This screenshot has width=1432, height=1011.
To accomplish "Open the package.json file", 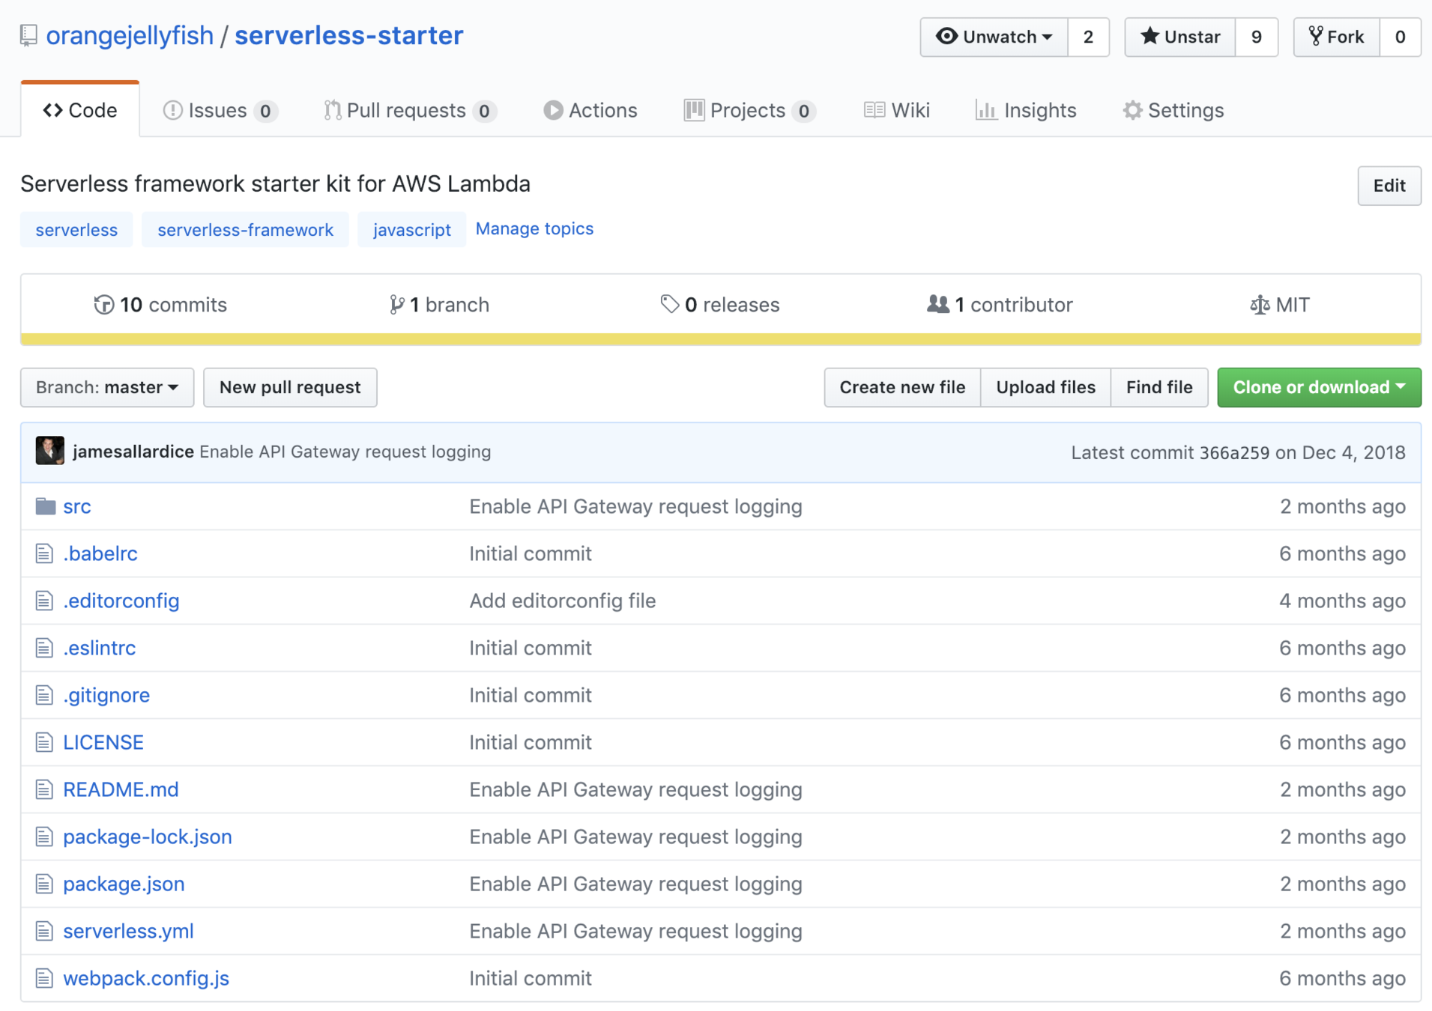I will point(124,884).
